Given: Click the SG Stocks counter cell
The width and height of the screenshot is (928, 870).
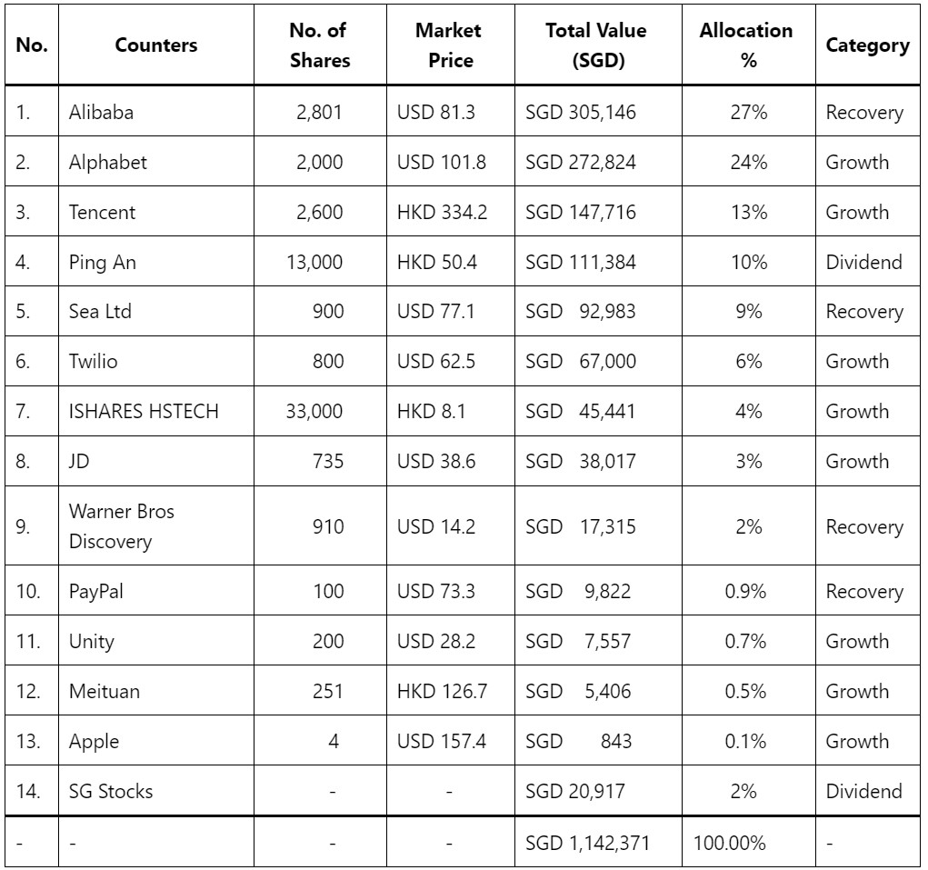Looking at the screenshot, I should click(155, 791).
